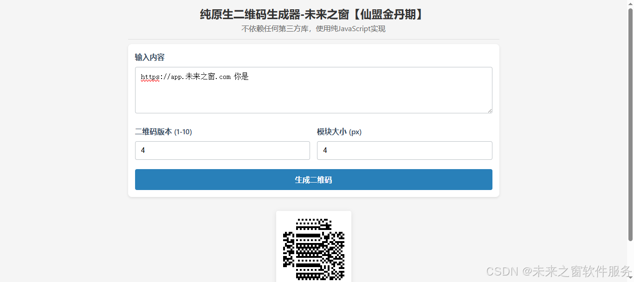The width and height of the screenshot is (634, 282).
Task: Select the 模块大小 (px) input field
Action: [x=404, y=151]
